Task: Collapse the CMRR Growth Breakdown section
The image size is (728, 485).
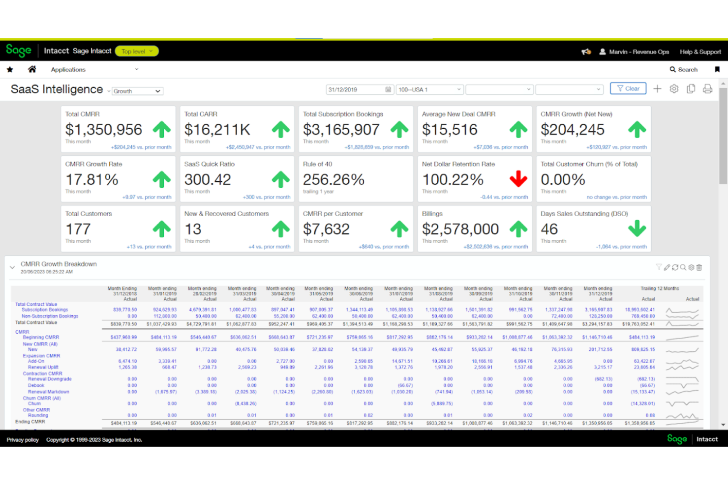Action: coord(12,267)
